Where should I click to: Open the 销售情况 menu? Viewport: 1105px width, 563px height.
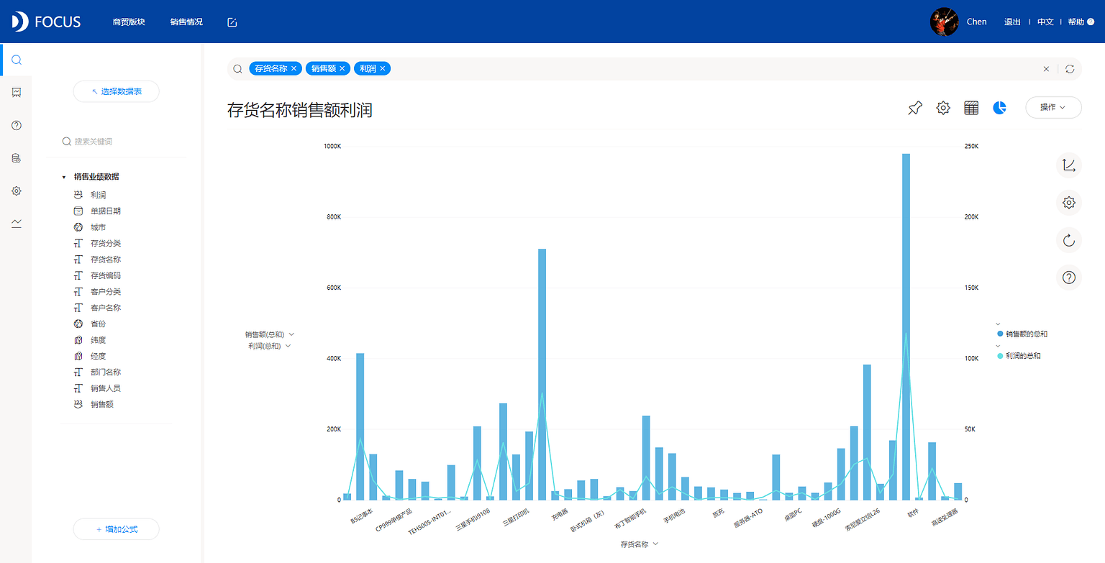[x=186, y=22]
